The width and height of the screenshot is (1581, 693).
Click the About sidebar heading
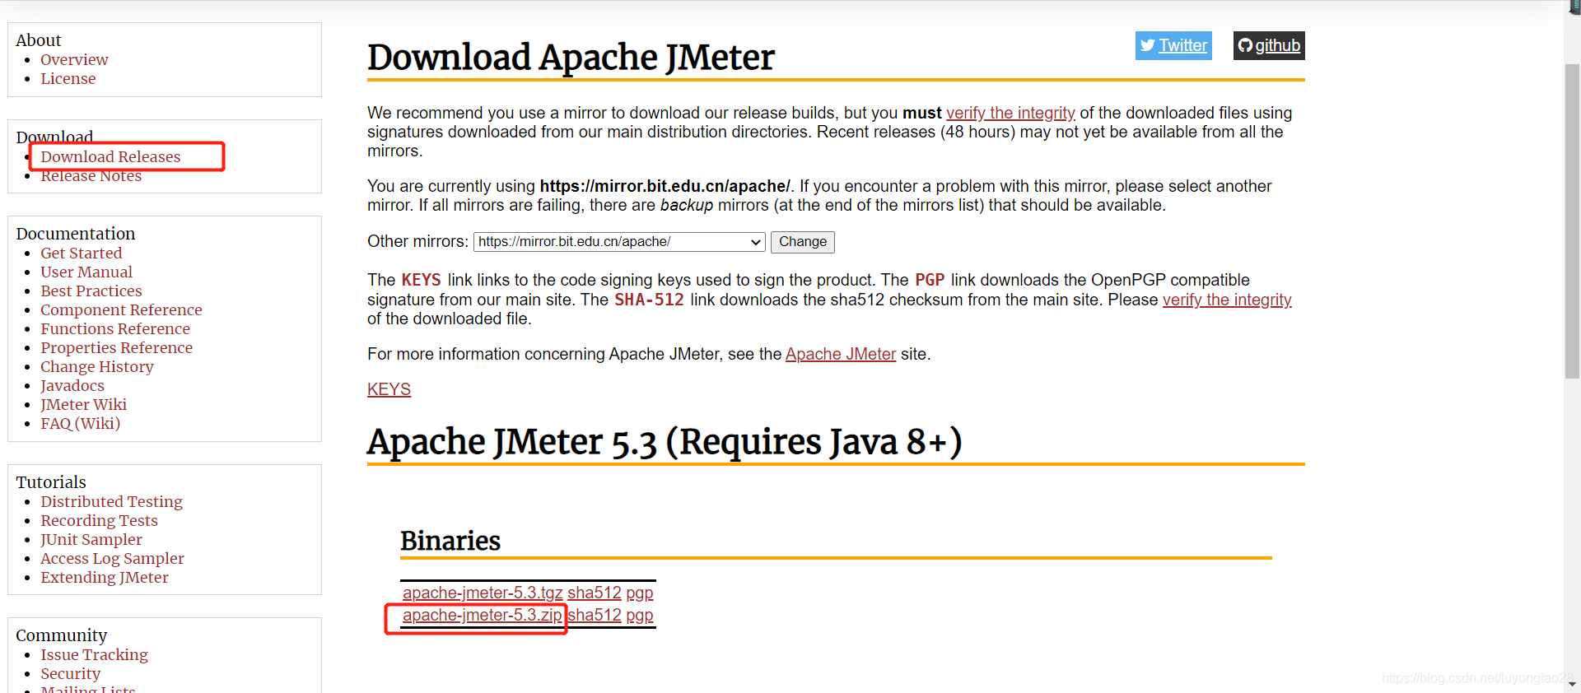(39, 40)
